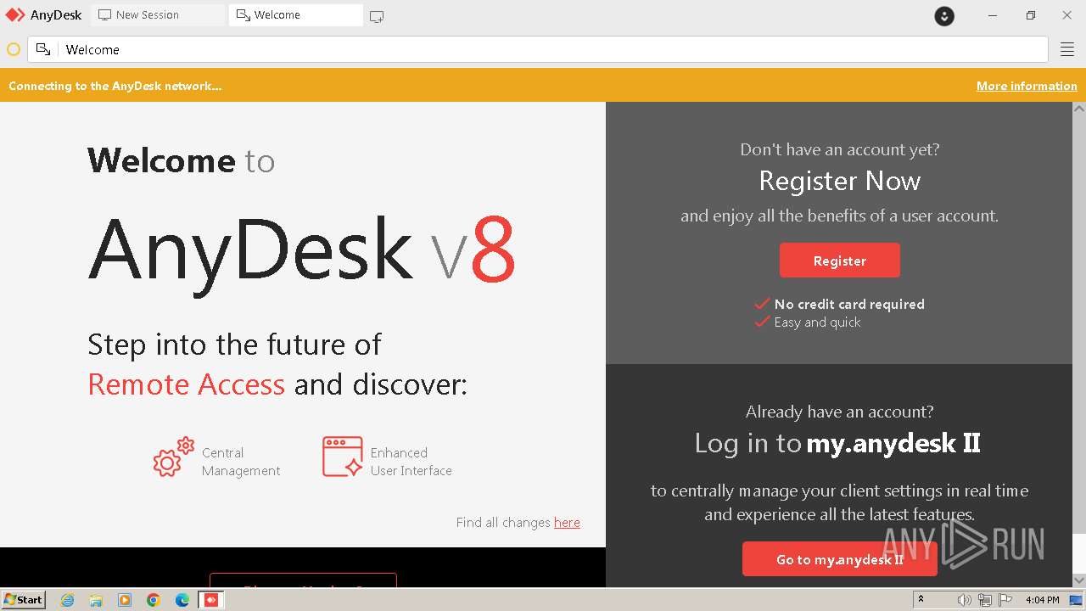This screenshot has height=611, width=1086.
Task: Select the Welcome tab
Action: click(x=295, y=15)
